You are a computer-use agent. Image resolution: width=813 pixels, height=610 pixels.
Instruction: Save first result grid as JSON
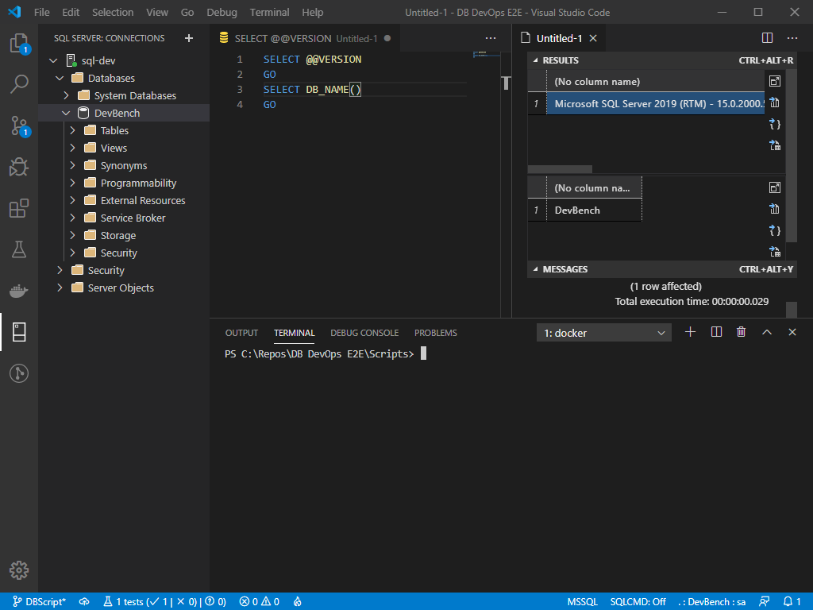775,124
